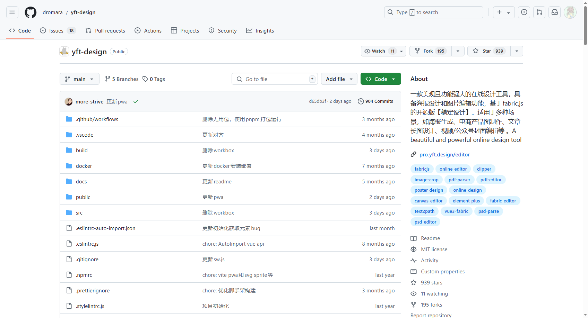Click the link icon beside pro.yft.design/editor
This screenshot has width=588, height=318.
click(x=414, y=154)
